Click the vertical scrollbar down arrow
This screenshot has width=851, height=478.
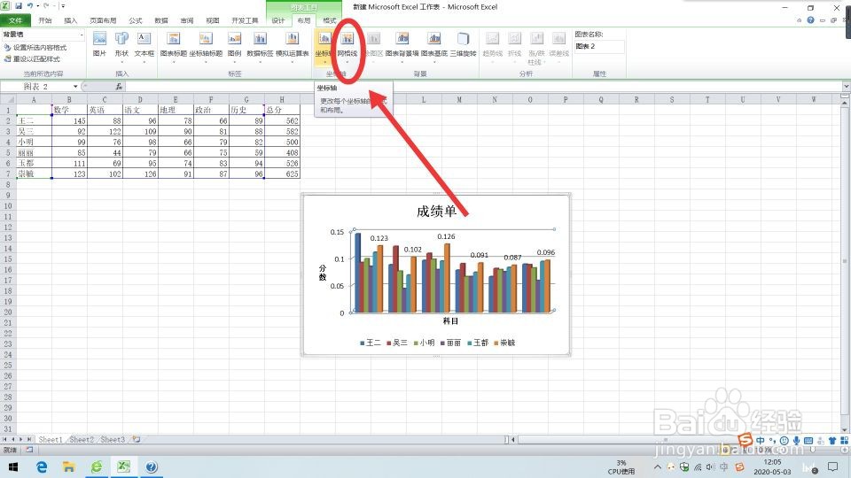845,428
